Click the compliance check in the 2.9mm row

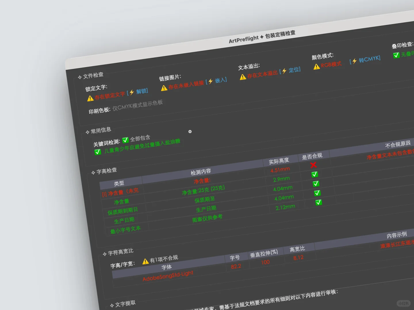pyautogui.click(x=315, y=174)
